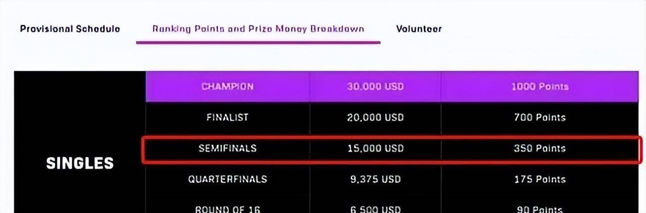Select Ranking Points and Prize Money Breakdown tab
The height and width of the screenshot is (213, 646).
258,29
